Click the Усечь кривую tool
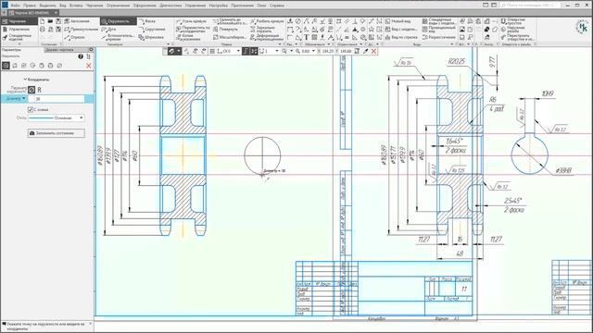 pos(192,21)
